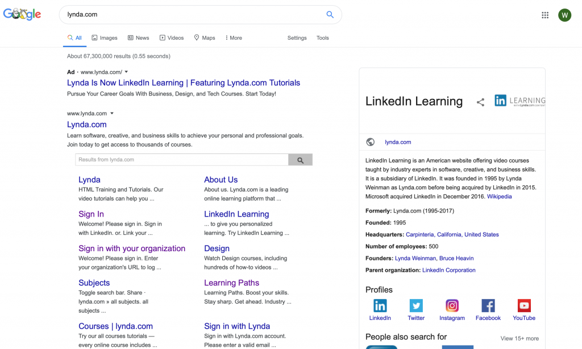Switch to the Videos tab
The image size is (582, 349).
172,38
